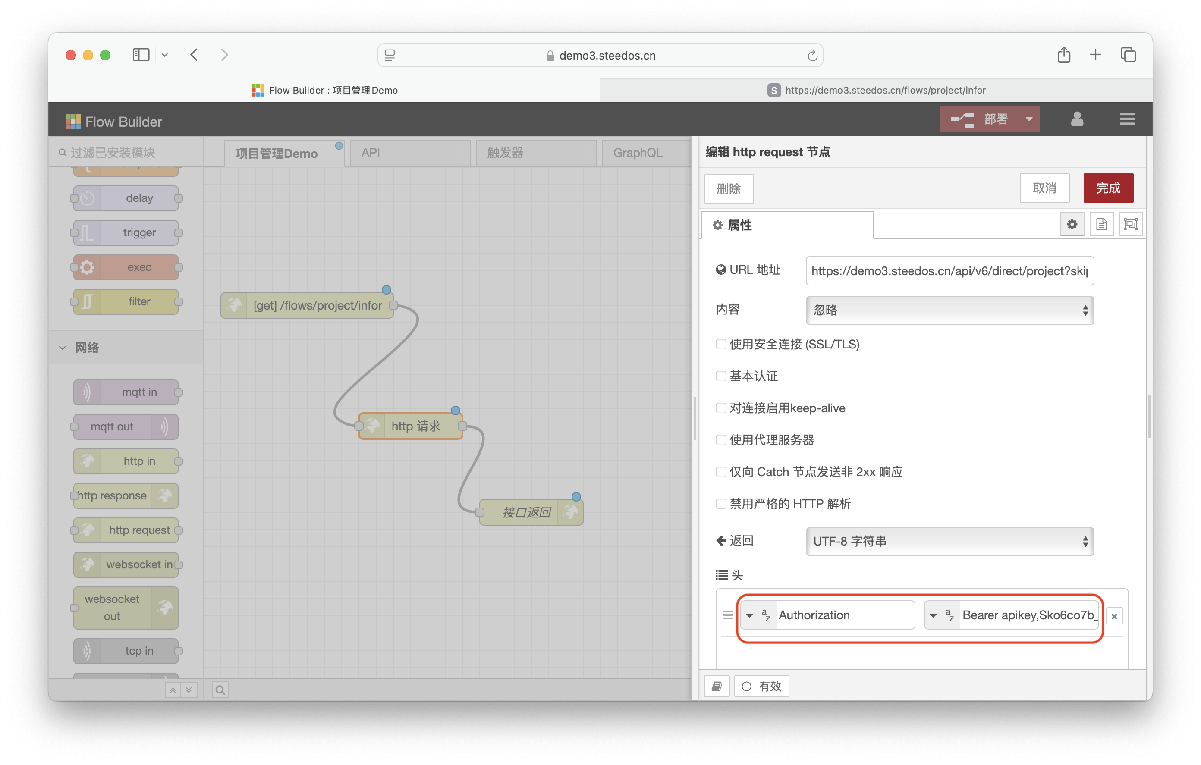The width and height of the screenshot is (1201, 765).
Task: Select the 属性 properties tab
Action: coord(787,225)
